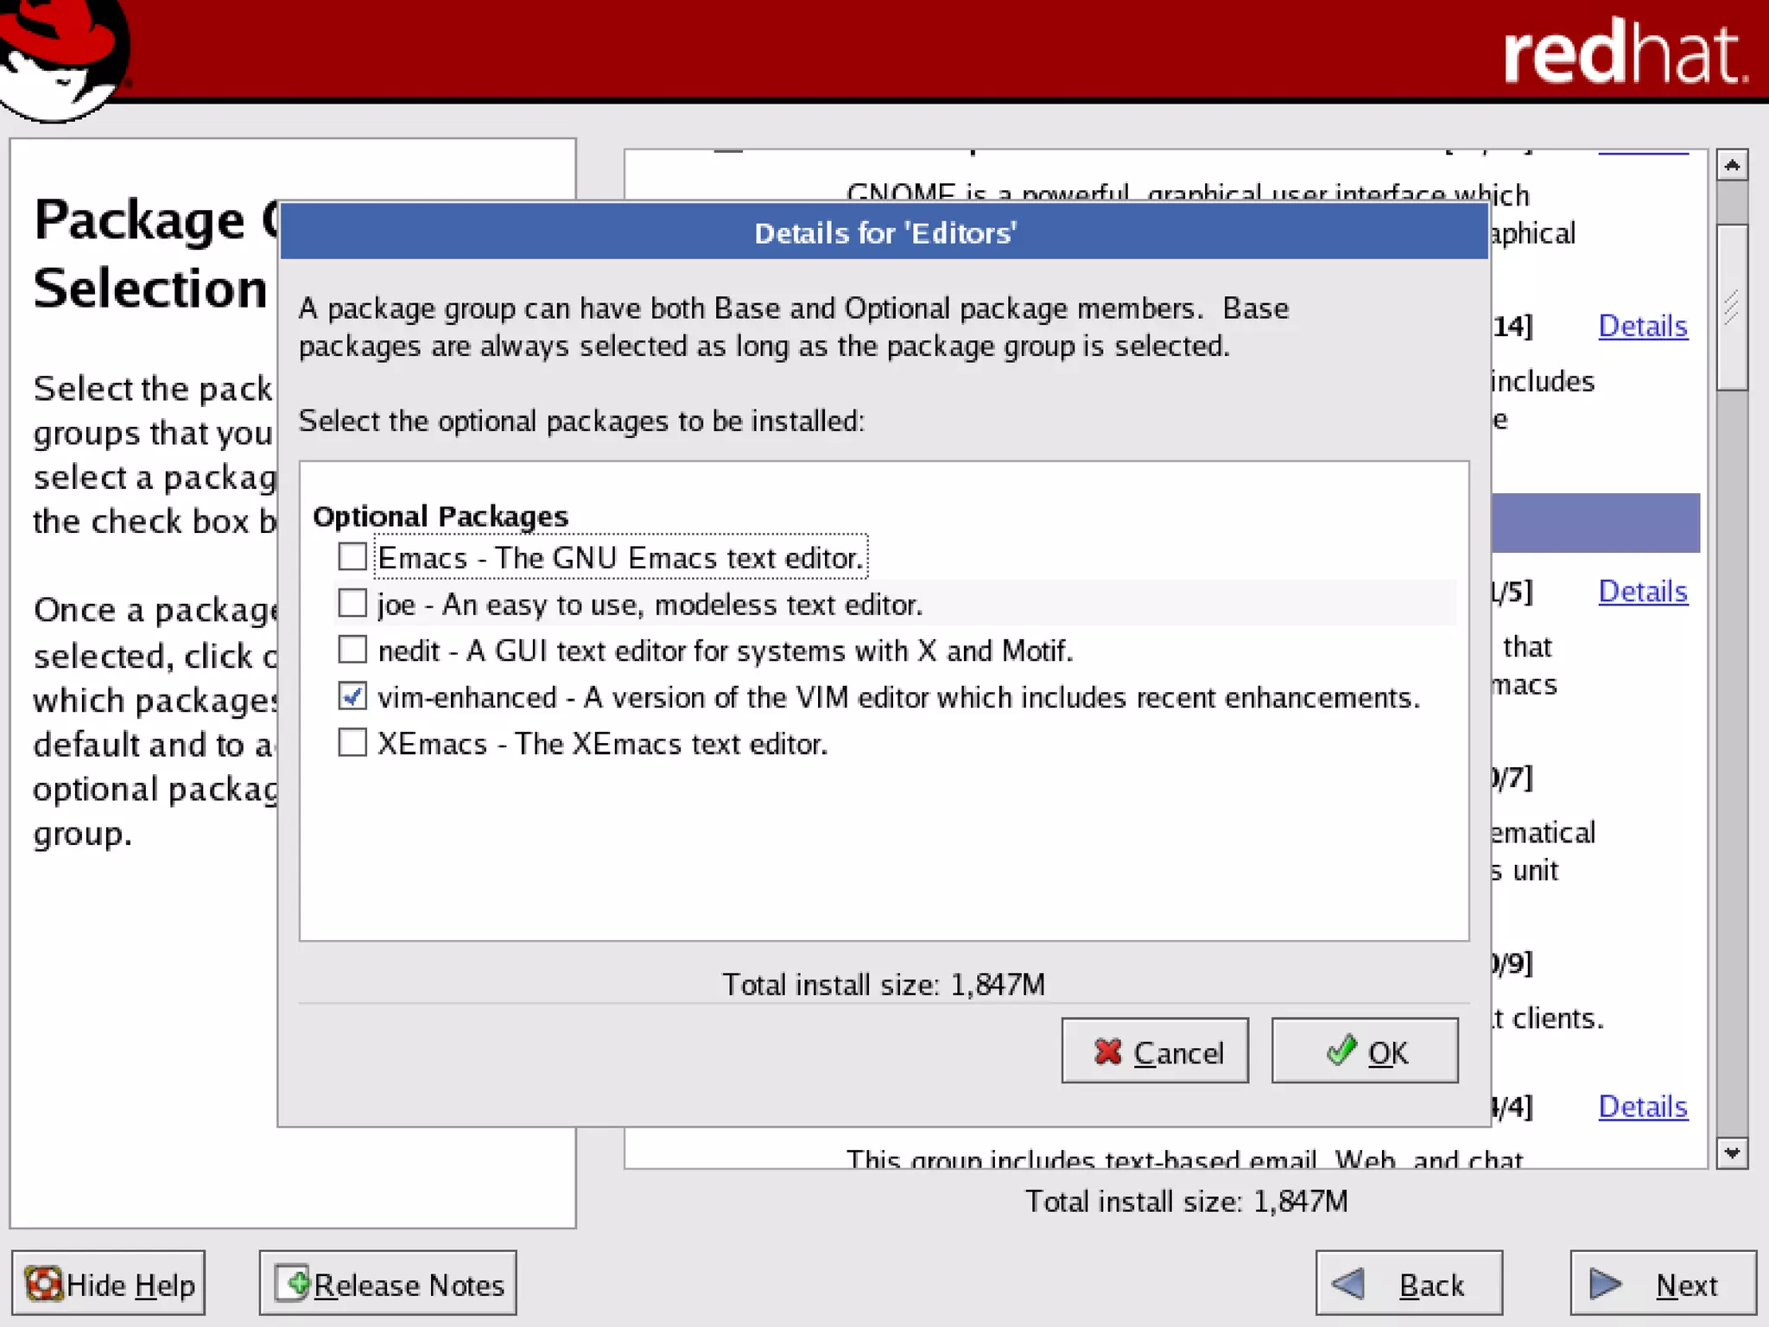Open the Details link next to [1/5]

tap(1642, 592)
